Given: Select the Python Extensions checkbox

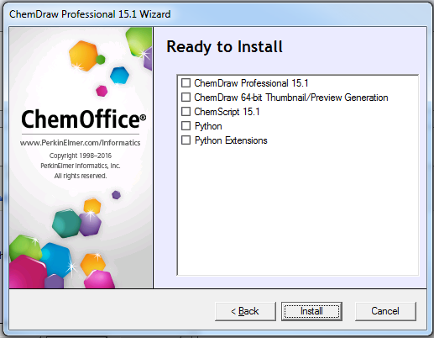Looking at the screenshot, I should (186, 140).
